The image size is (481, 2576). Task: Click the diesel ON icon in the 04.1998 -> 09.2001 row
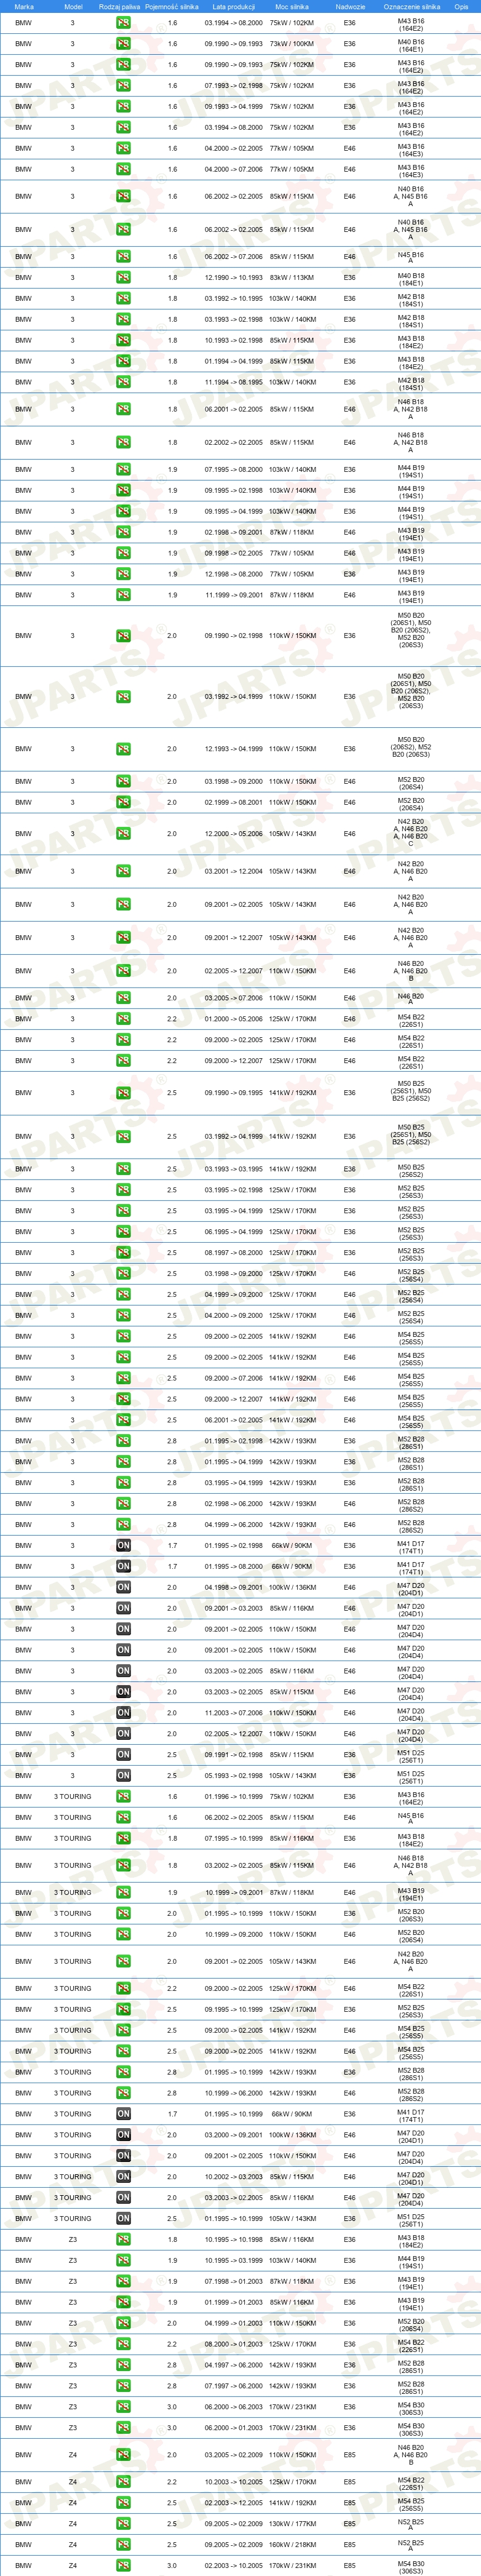123,1587
